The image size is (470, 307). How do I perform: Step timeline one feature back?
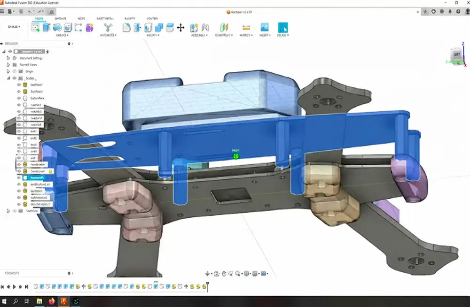coord(8,287)
